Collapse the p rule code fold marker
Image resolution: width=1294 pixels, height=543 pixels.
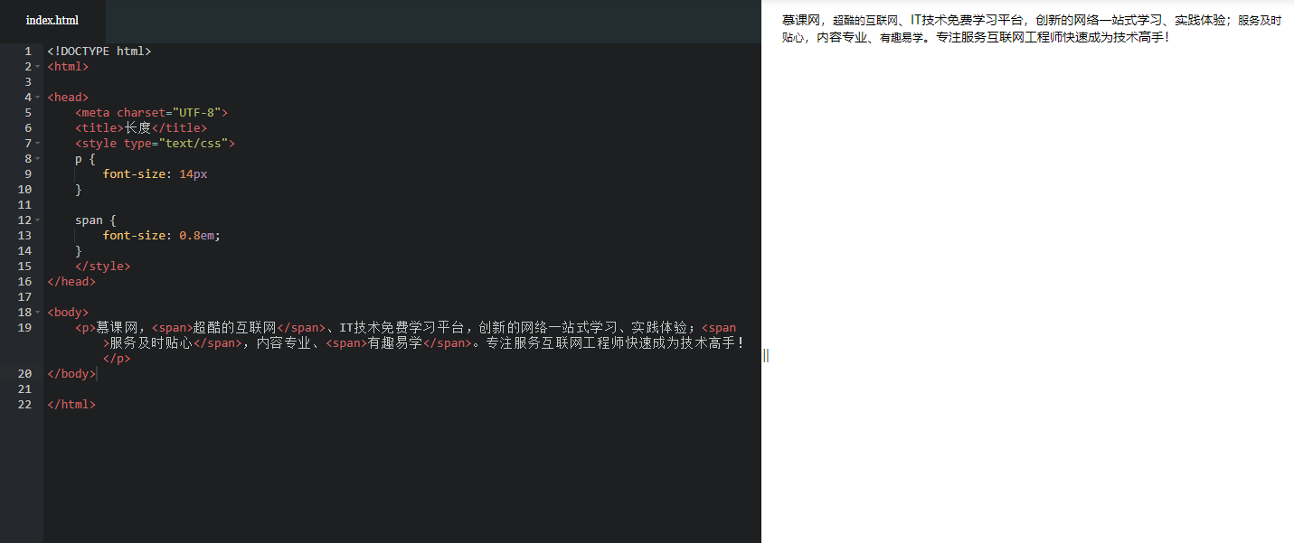[38, 158]
